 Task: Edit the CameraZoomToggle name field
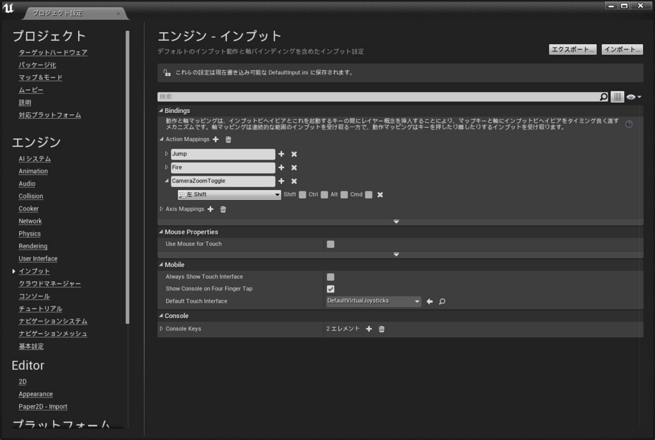point(223,181)
